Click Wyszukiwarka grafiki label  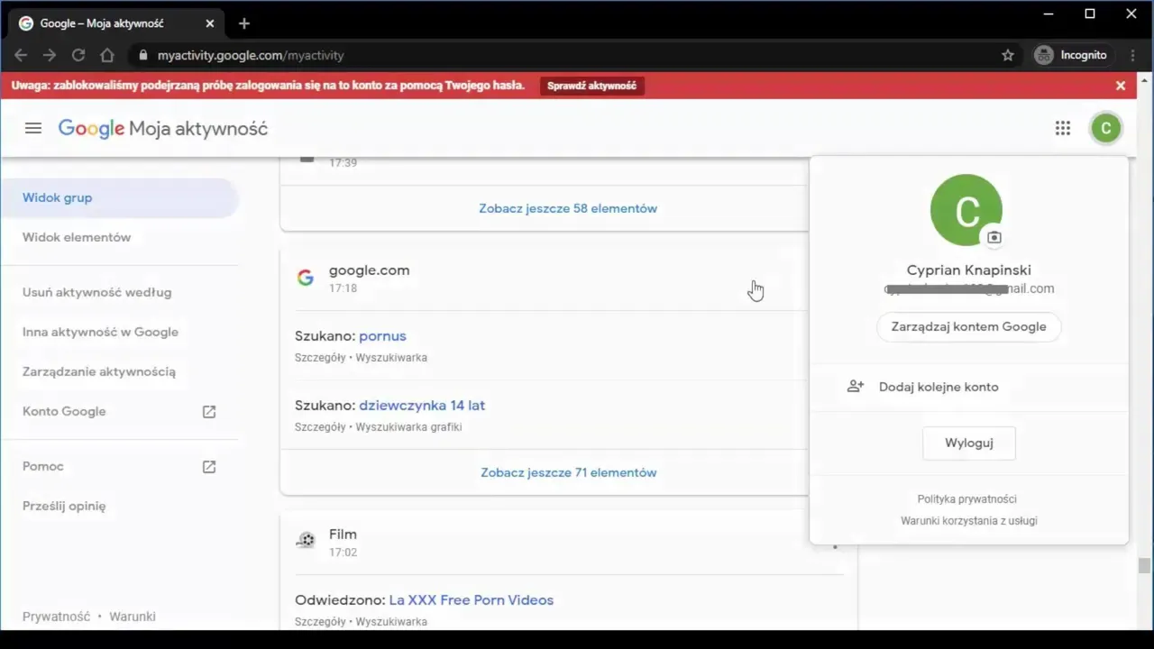click(408, 426)
